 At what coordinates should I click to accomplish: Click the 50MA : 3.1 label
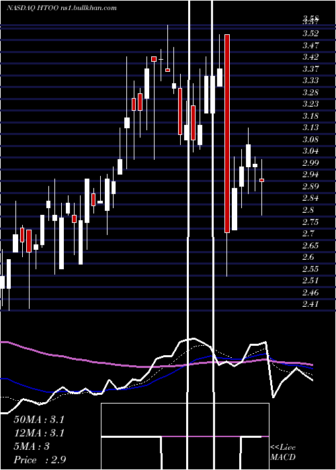coord(39,420)
